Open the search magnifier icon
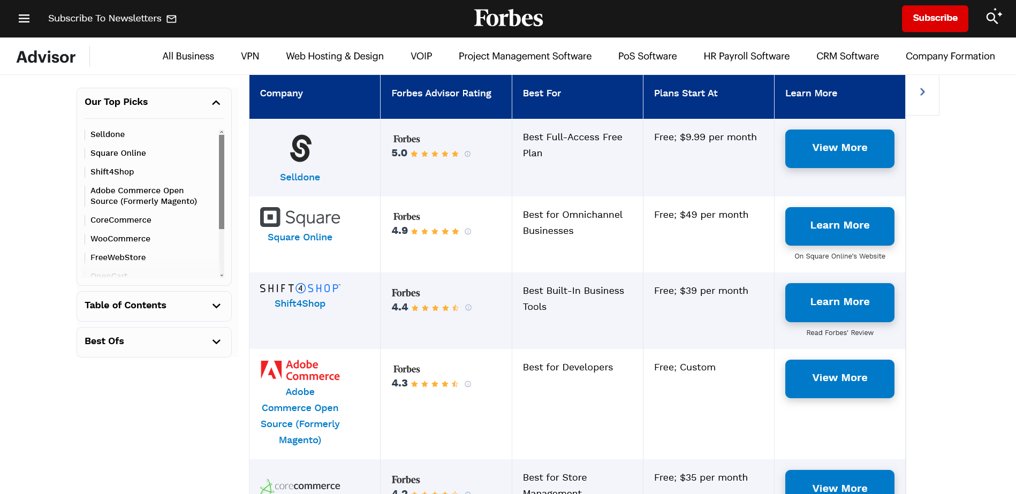The height and width of the screenshot is (494, 1016). [x=994, y=17]
